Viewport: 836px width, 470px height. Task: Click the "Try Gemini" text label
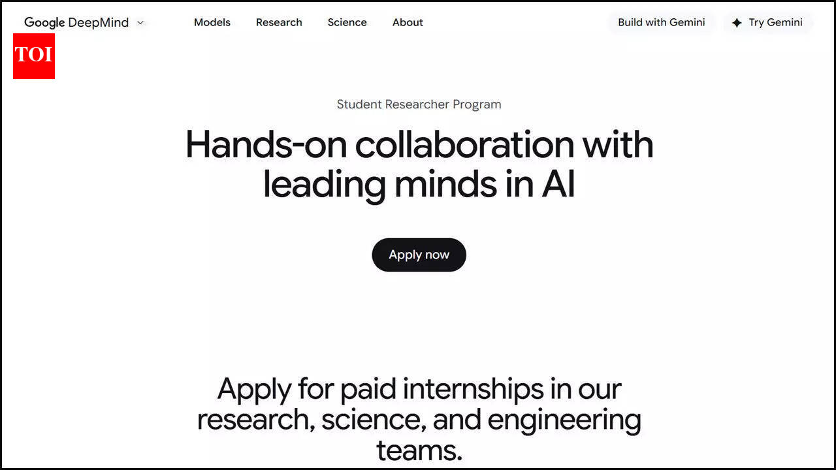pos(775,22)
